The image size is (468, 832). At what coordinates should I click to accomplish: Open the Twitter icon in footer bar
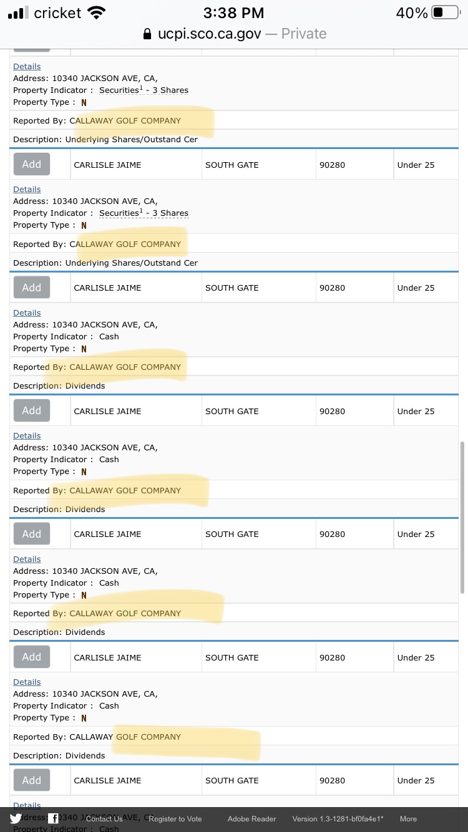(x=16, y=818)
